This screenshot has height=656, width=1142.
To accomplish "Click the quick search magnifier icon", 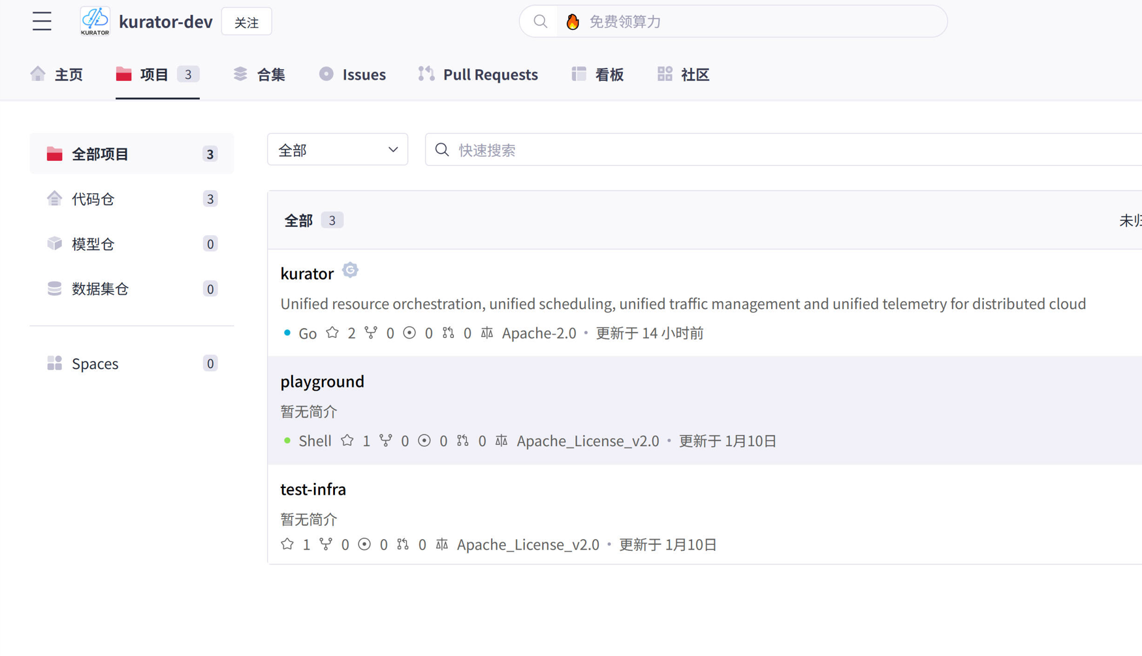I will 442,150.
